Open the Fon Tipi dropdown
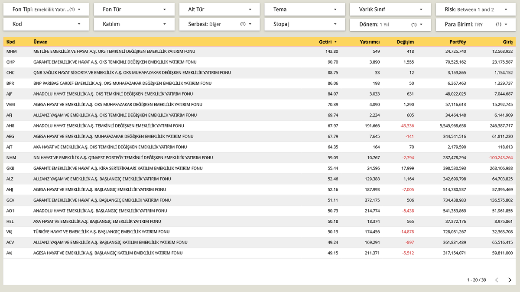This screenshot has width=520, height=292. coord(45,10)
